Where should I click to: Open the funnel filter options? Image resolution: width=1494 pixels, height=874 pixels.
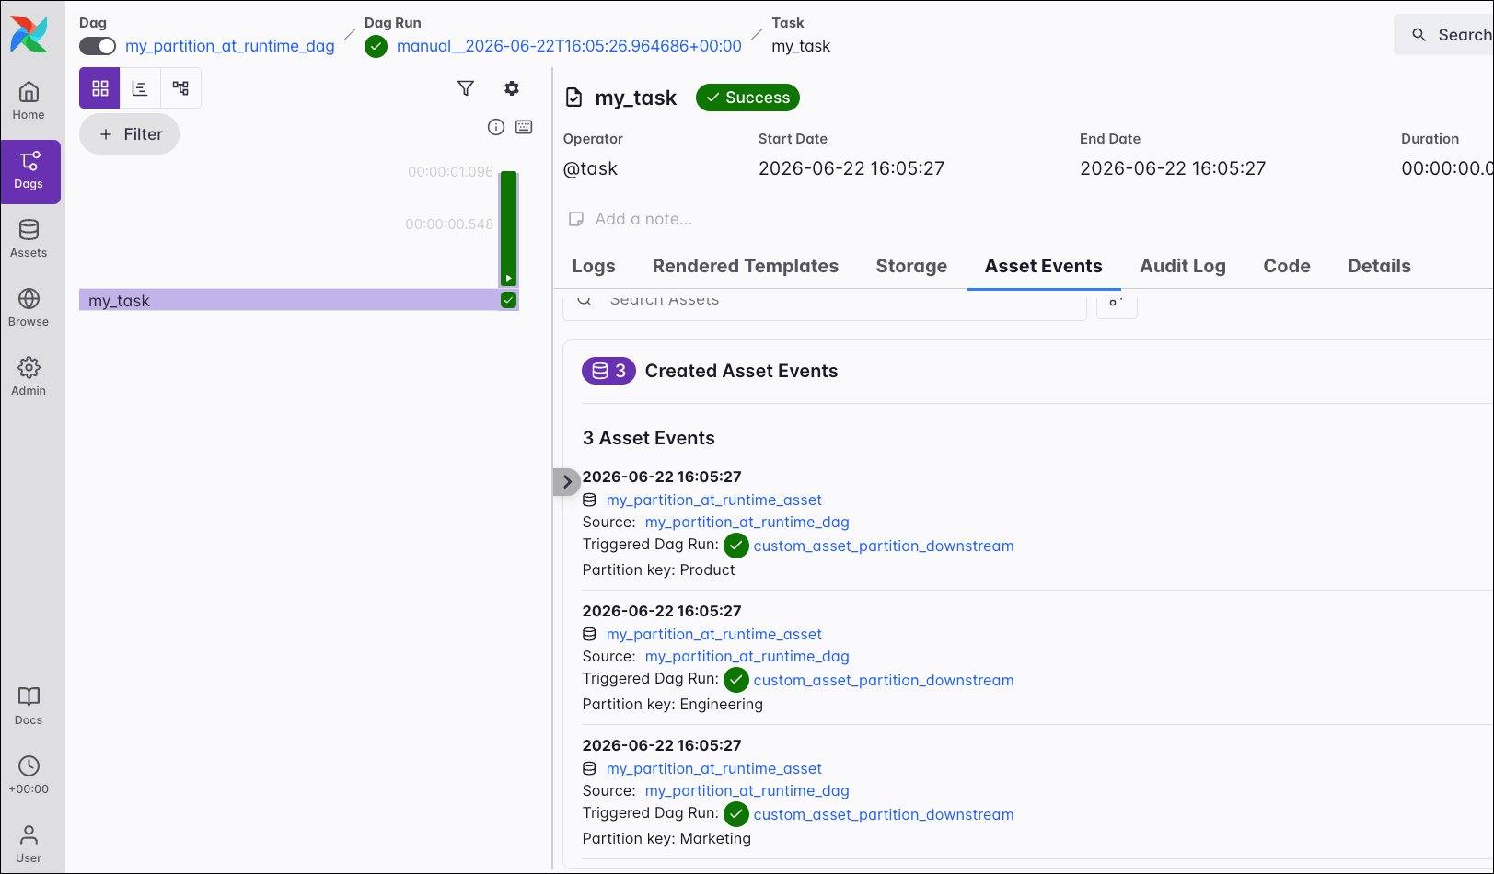point(466,88)
